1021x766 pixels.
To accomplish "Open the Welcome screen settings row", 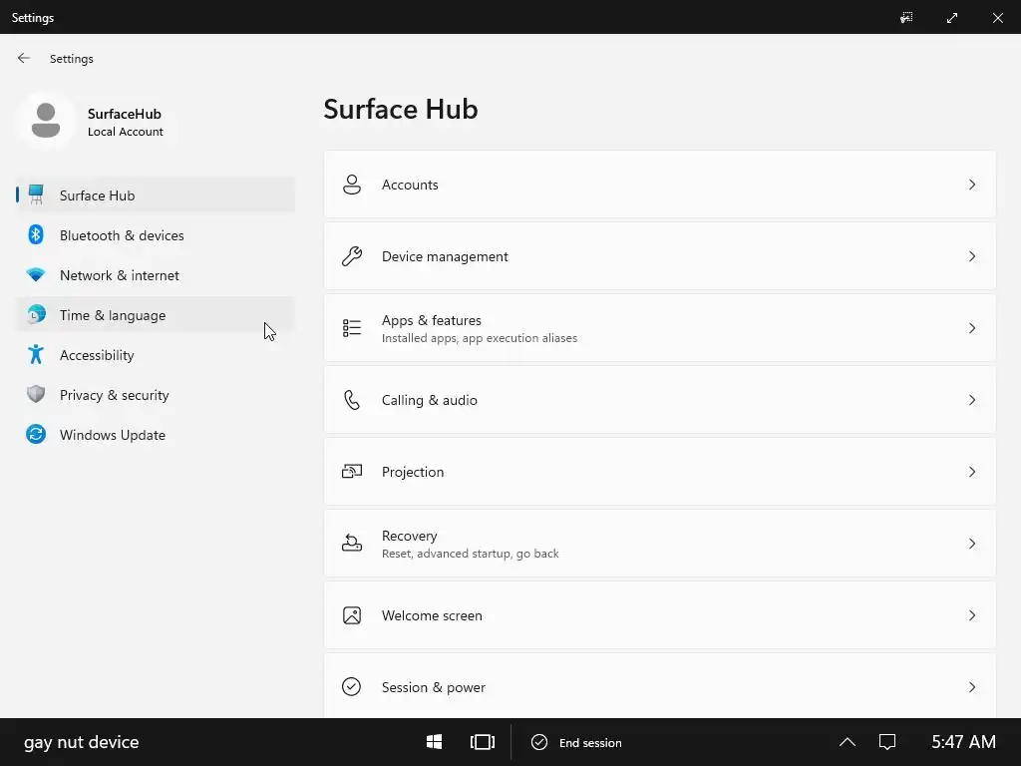I will (658, 615).
